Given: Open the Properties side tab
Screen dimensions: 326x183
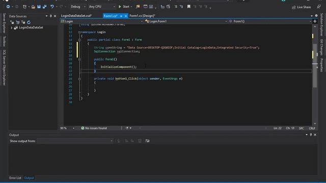Looking at the screenshot, I should (x=321, y=65).
